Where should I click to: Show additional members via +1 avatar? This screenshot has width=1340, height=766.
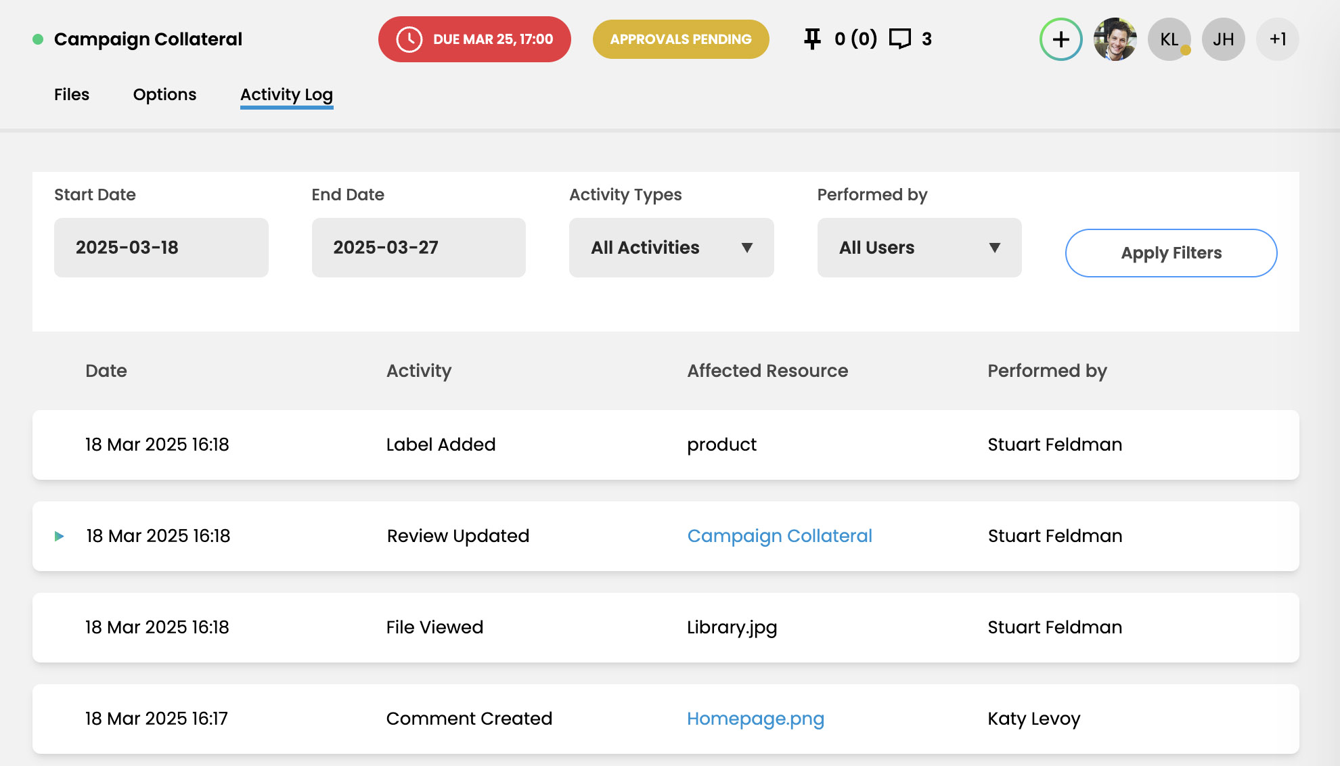point(1277,39)
